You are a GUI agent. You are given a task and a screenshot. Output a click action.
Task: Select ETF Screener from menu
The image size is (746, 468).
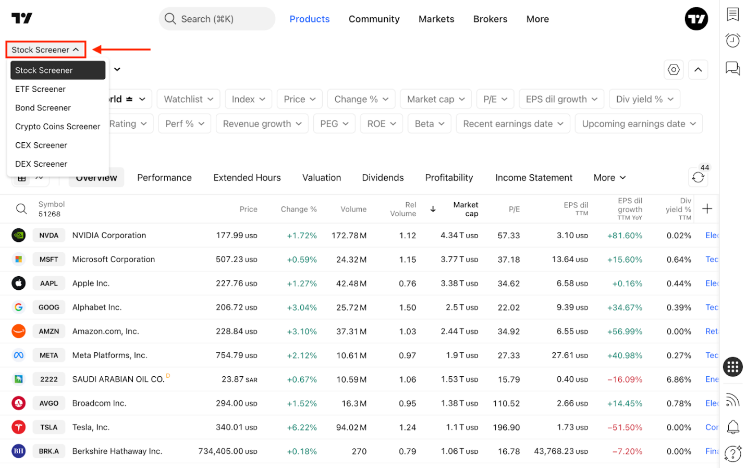58,89
